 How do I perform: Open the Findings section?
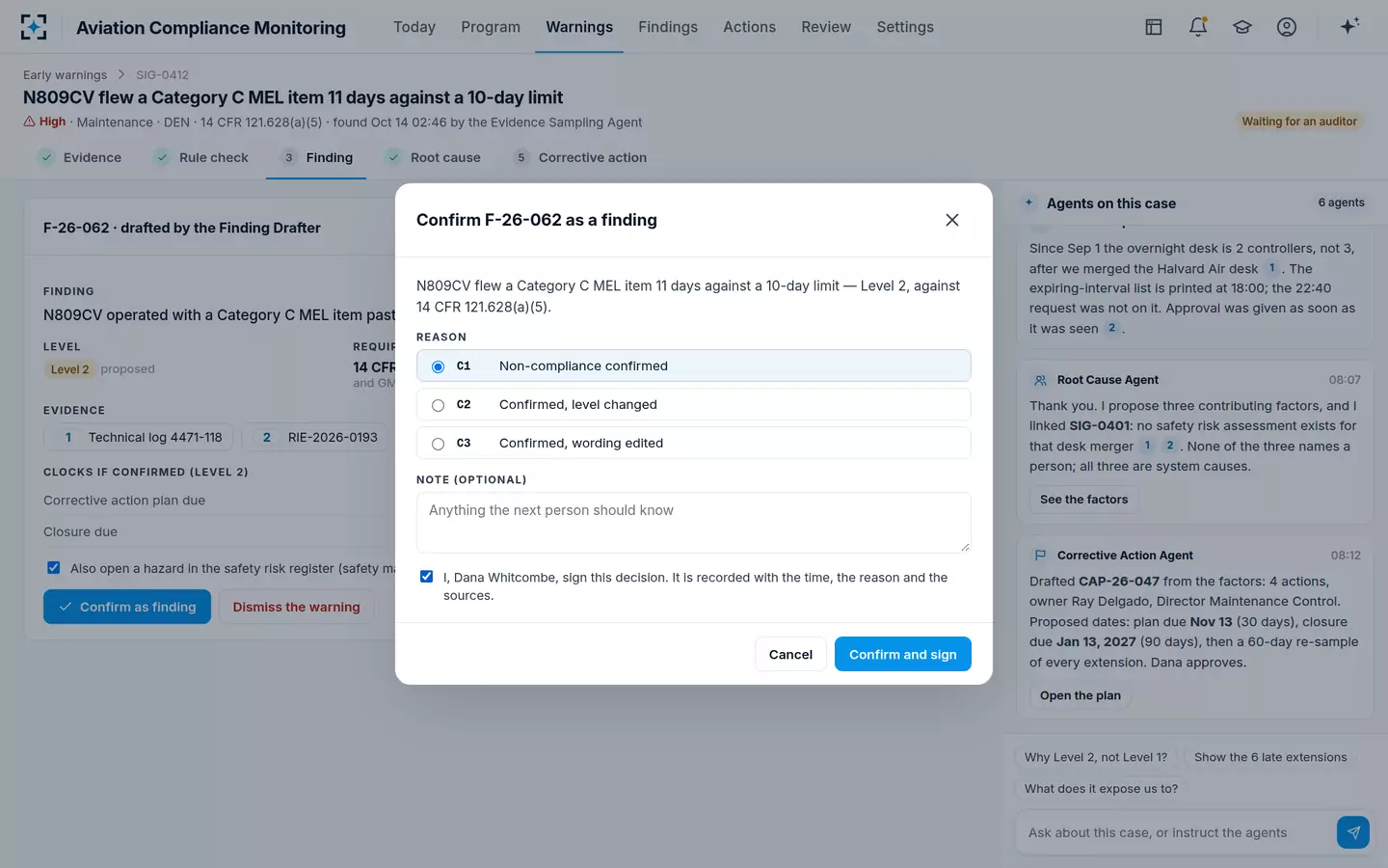pos(668,27)
